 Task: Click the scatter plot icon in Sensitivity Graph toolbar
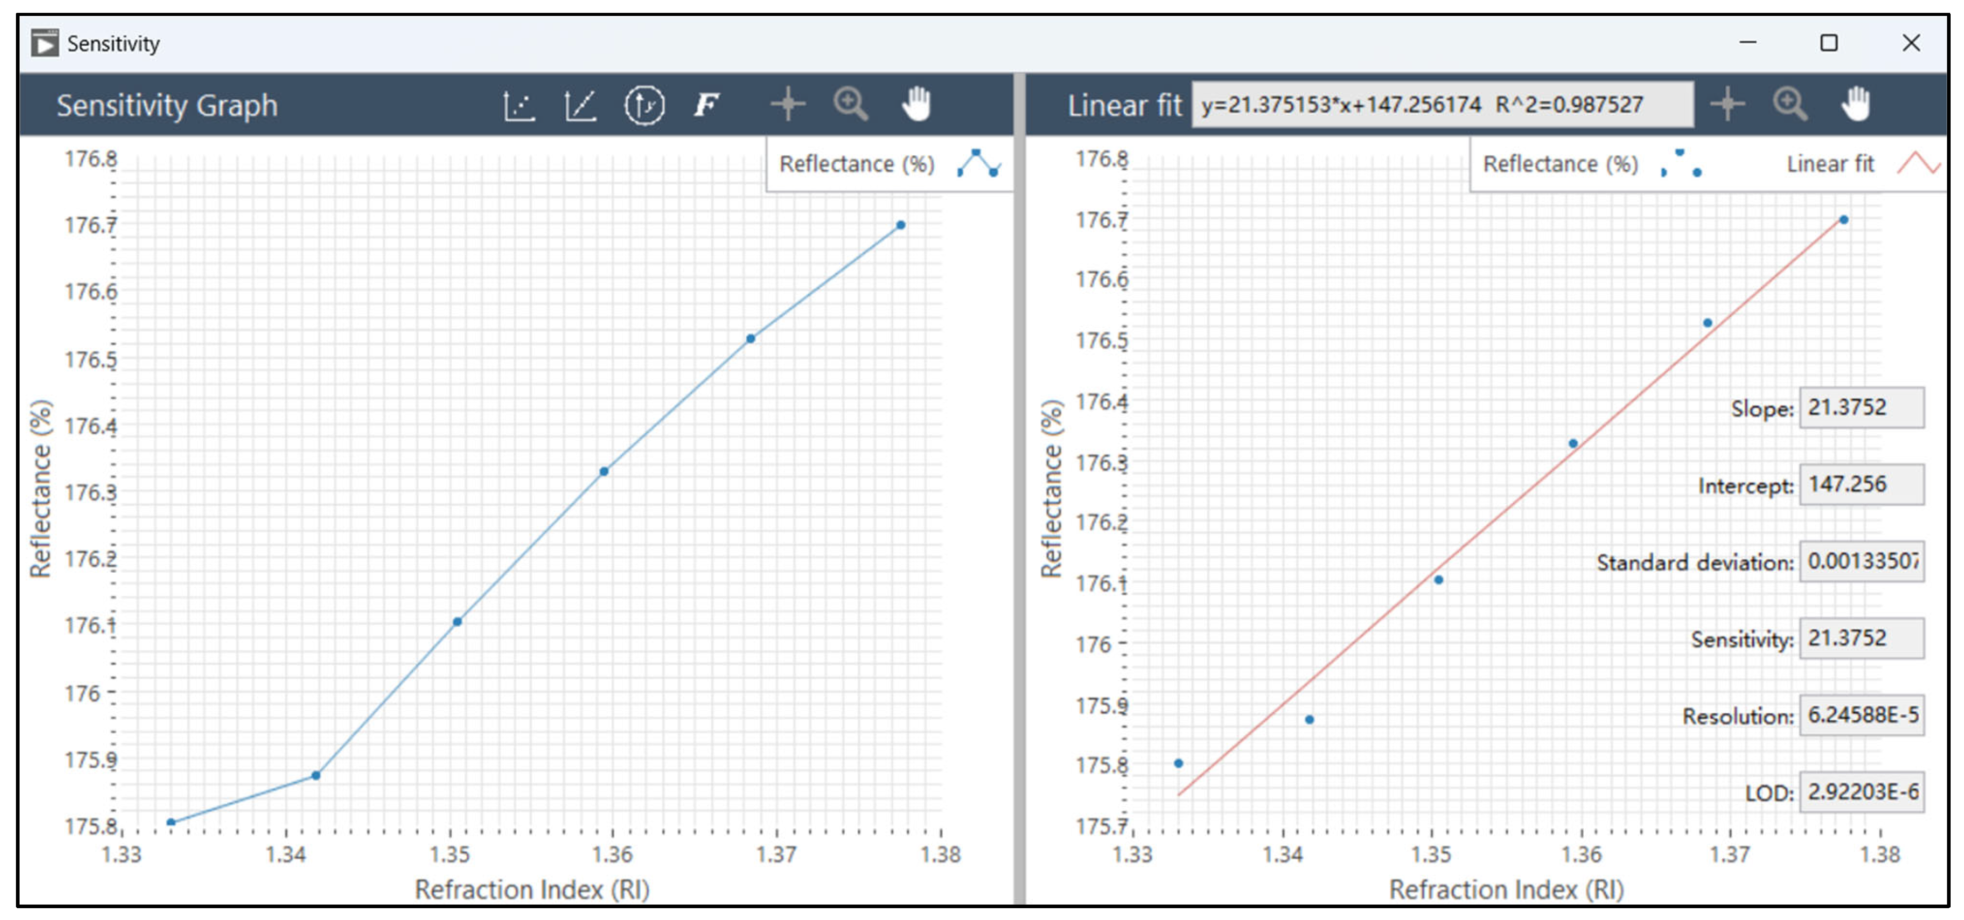tap(519, 105)
